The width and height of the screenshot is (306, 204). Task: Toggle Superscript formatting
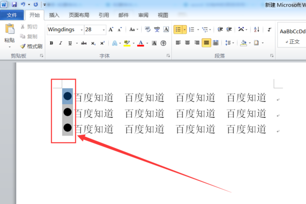[x=103, y=43]
